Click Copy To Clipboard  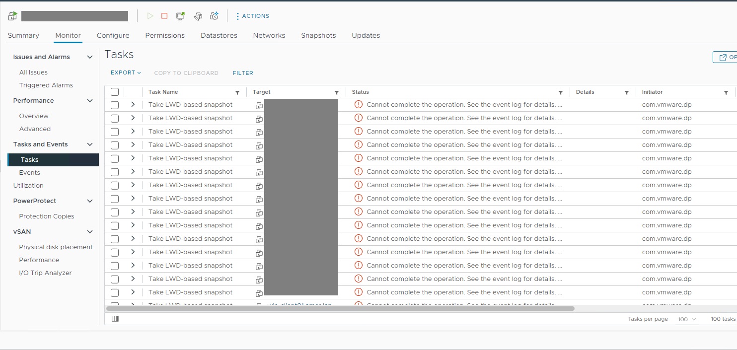point(186,73)
